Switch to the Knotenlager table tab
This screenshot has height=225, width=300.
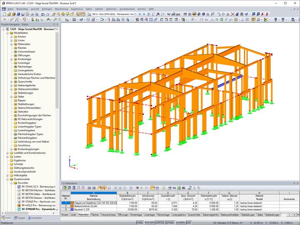click(136, 215)
